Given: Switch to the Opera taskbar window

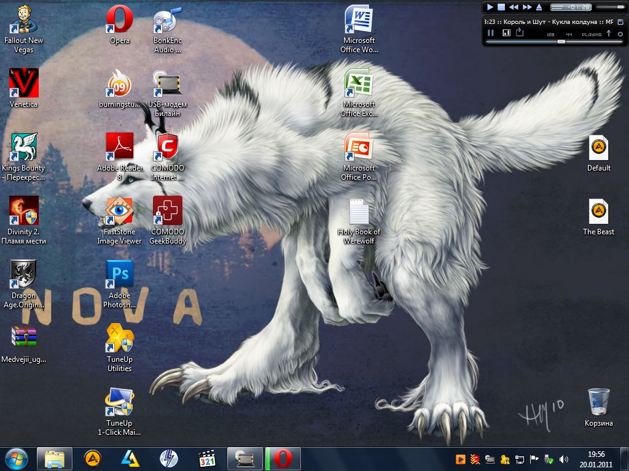Looking at the screenshot, I should click(283, 459).
